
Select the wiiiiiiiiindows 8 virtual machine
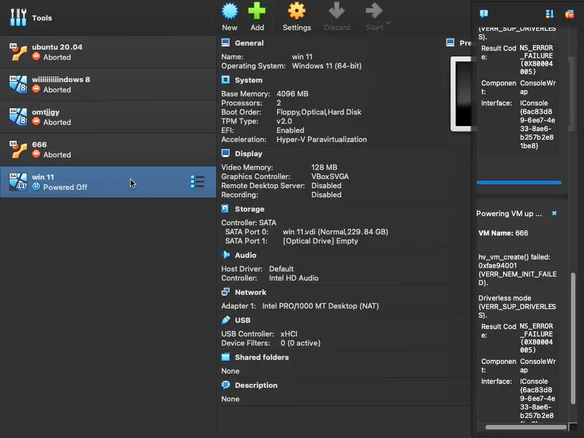tap(108, 84)
